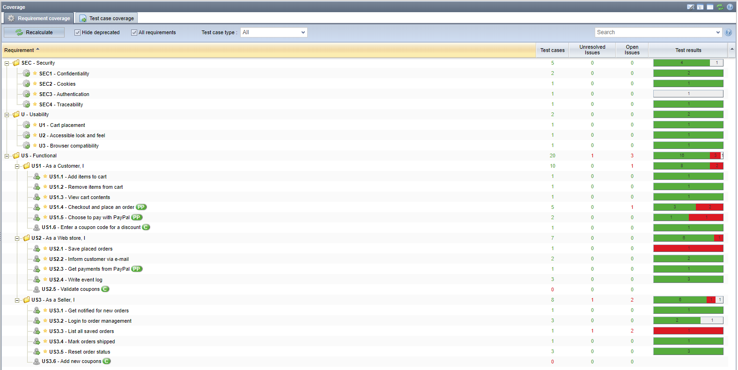The height and width of the screenshot is (370, 738).
Task: Open help icon in Coverage title bar
Action: coord(730,7)
